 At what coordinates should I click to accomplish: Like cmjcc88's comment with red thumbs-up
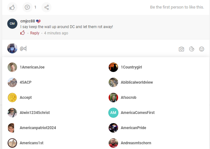(x=22, y=33)
